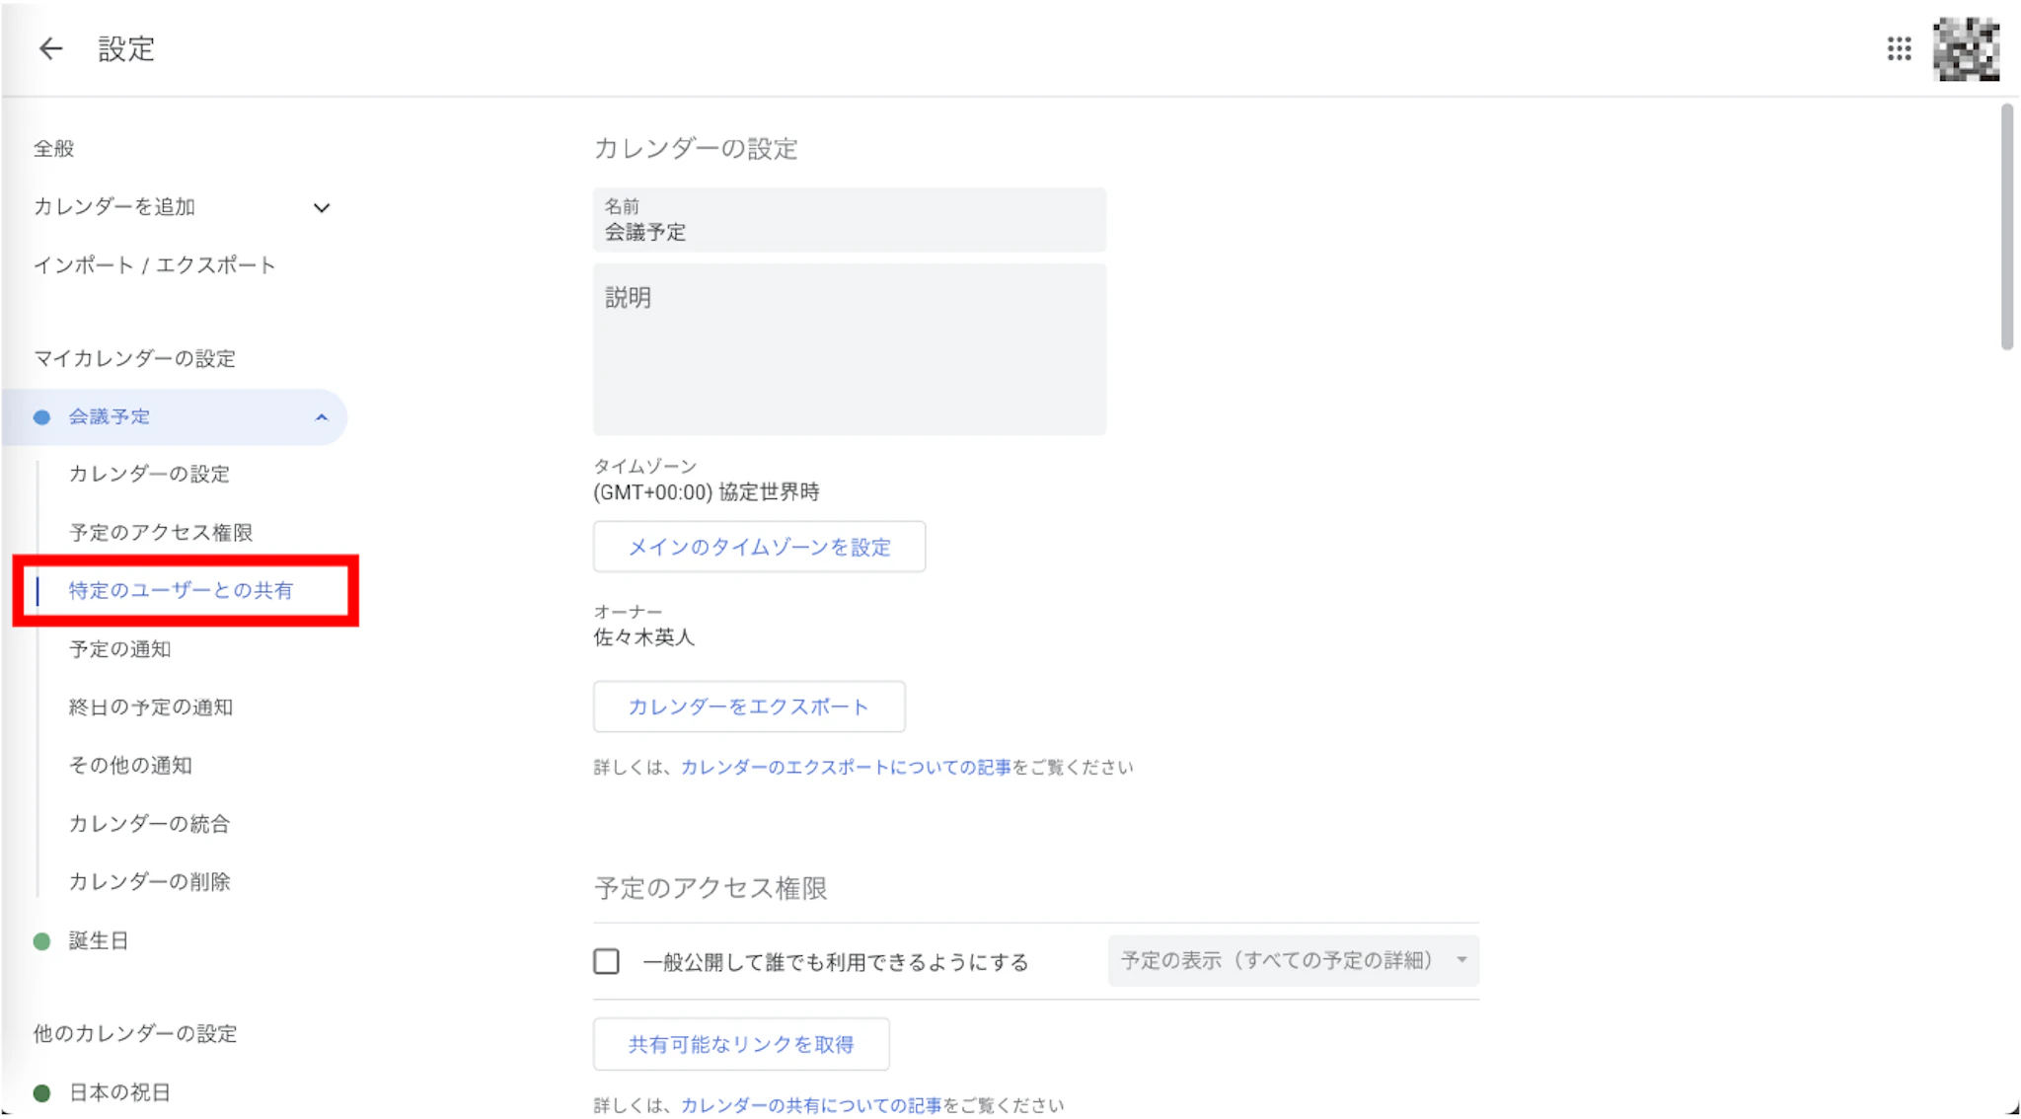Click 共有可能なリンクを取得 button

(x=740, y=1044)
